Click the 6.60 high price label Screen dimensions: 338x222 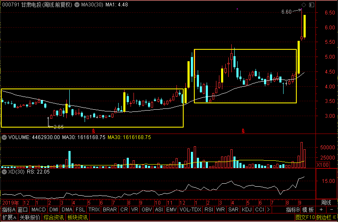287,12
